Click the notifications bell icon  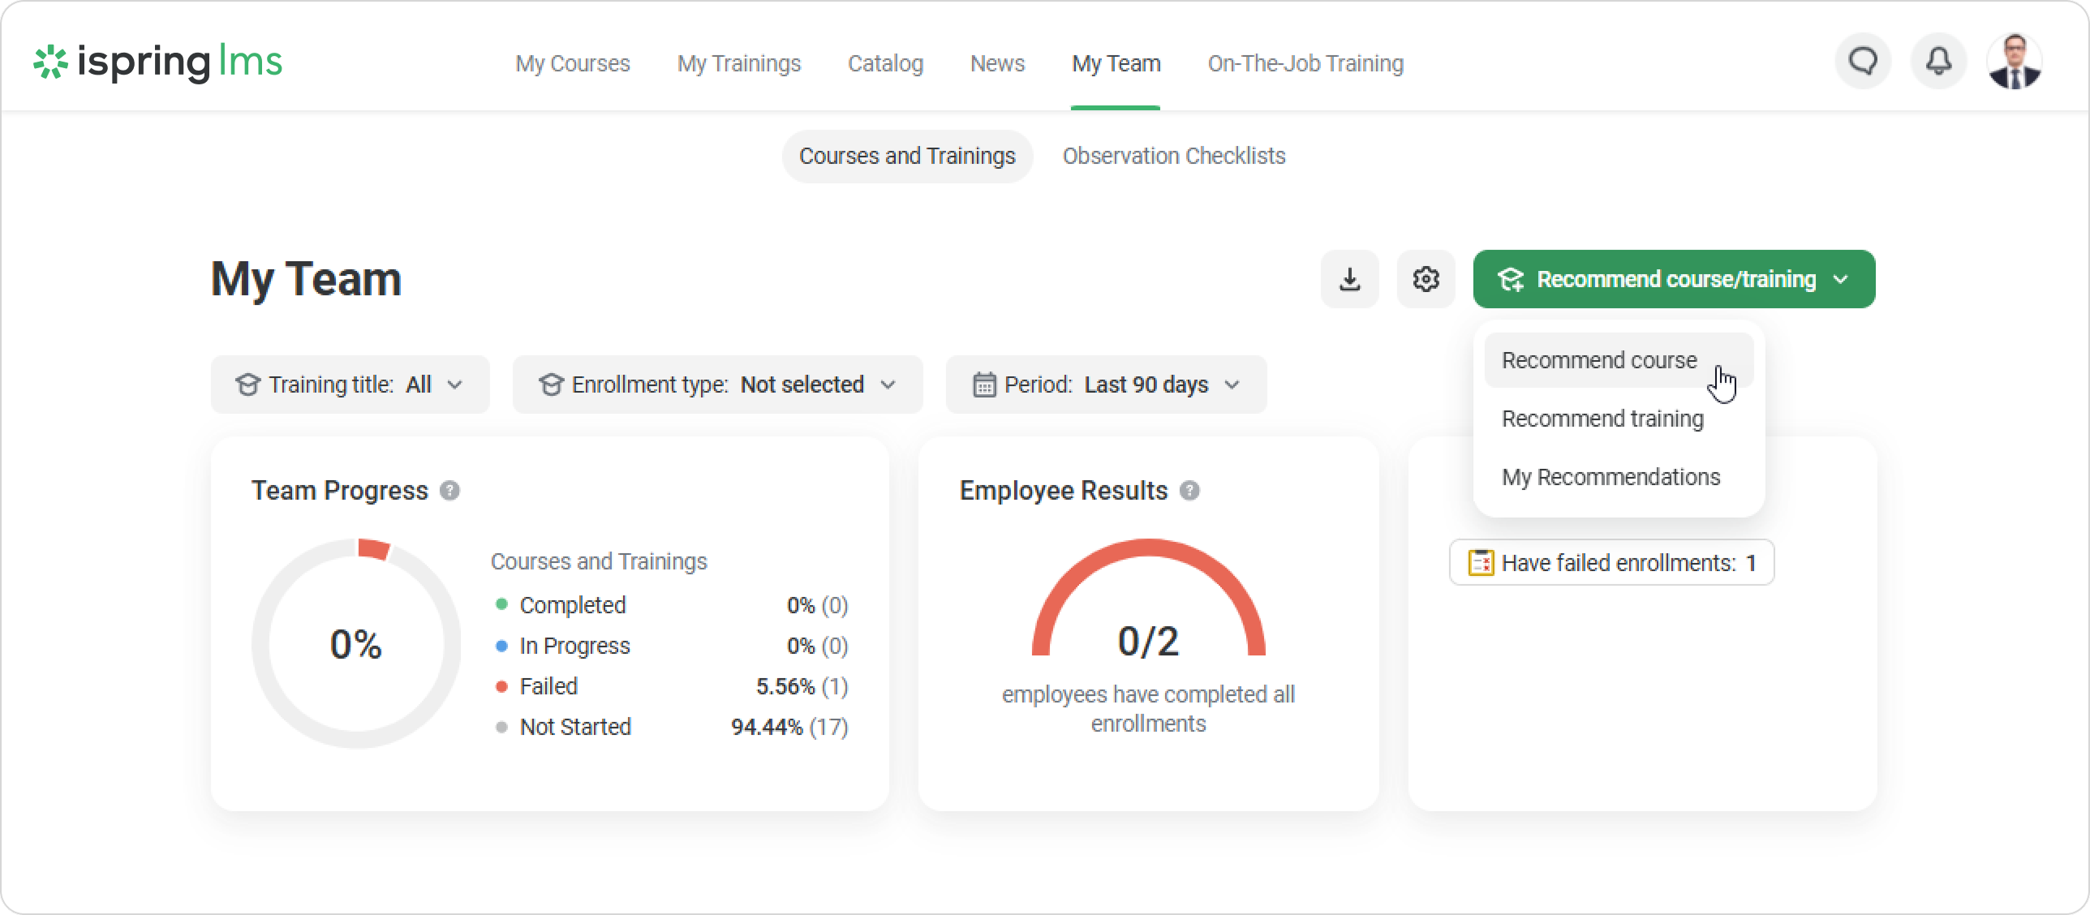click(1938, 62)
